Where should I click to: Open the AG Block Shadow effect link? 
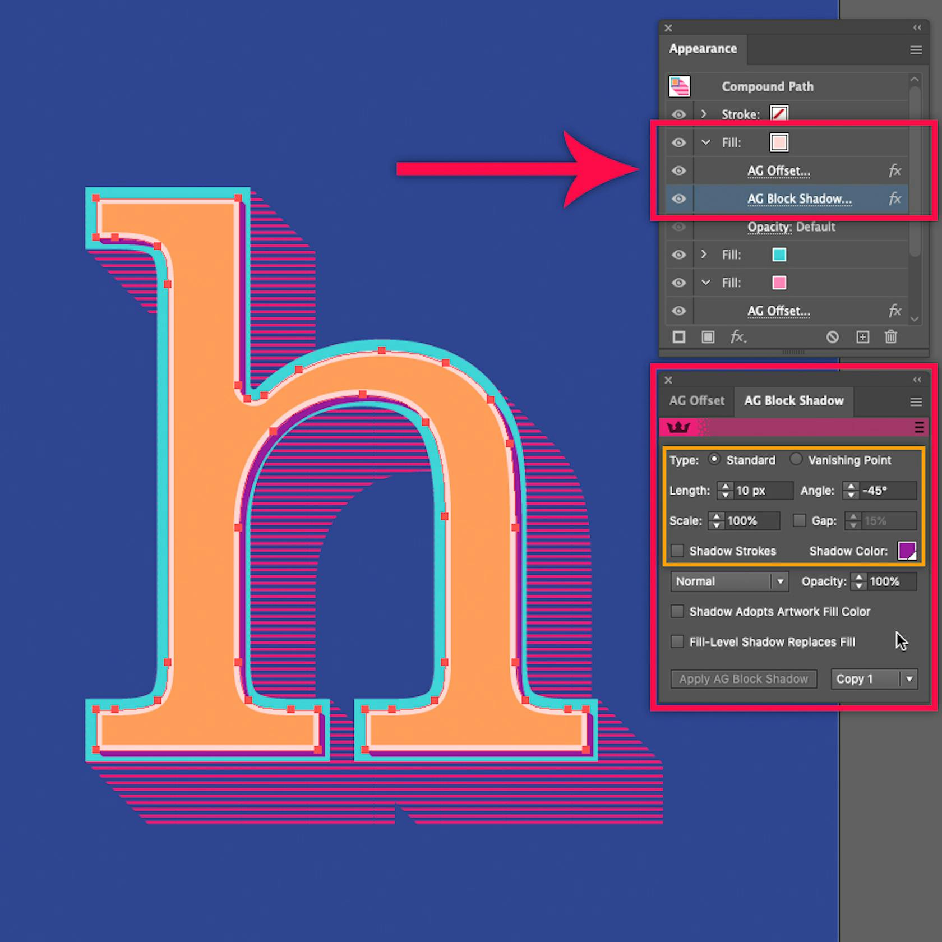tap(798, 198)
